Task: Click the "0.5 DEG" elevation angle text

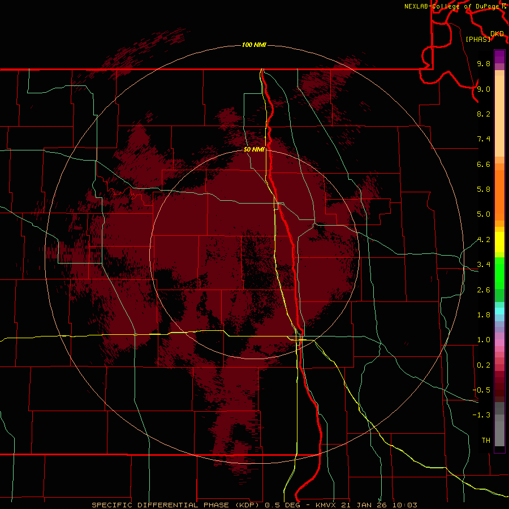Action: click(x=282, y=505)
